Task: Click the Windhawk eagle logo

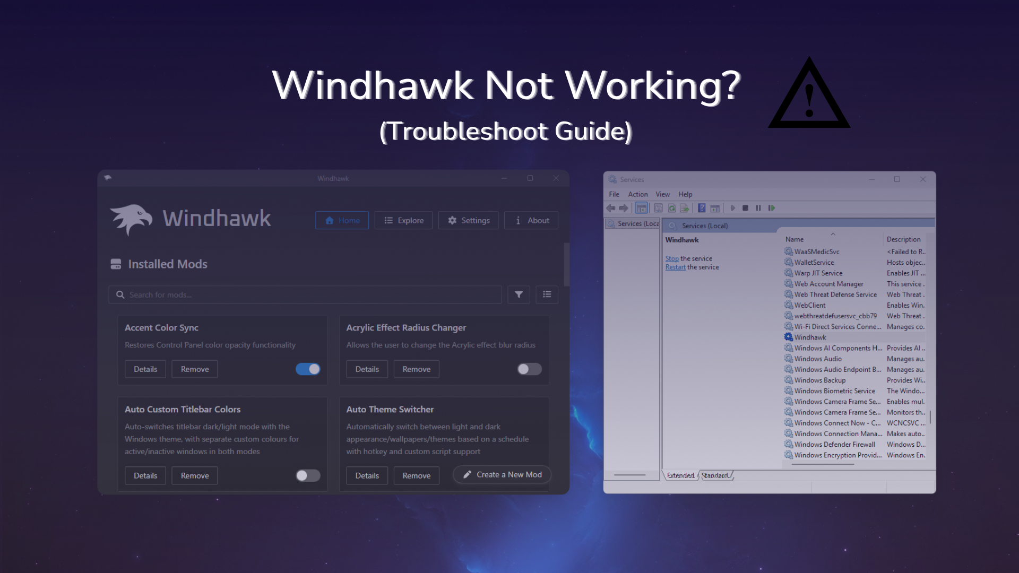Action: click(x=131, y=219)
